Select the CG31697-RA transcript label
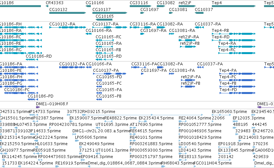The image size is (274, 168). [154, 30]
